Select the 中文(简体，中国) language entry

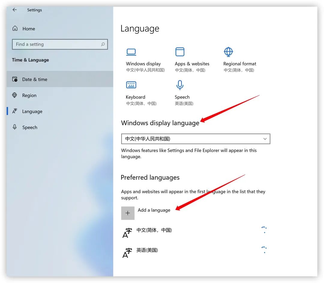tap(154, 230)
